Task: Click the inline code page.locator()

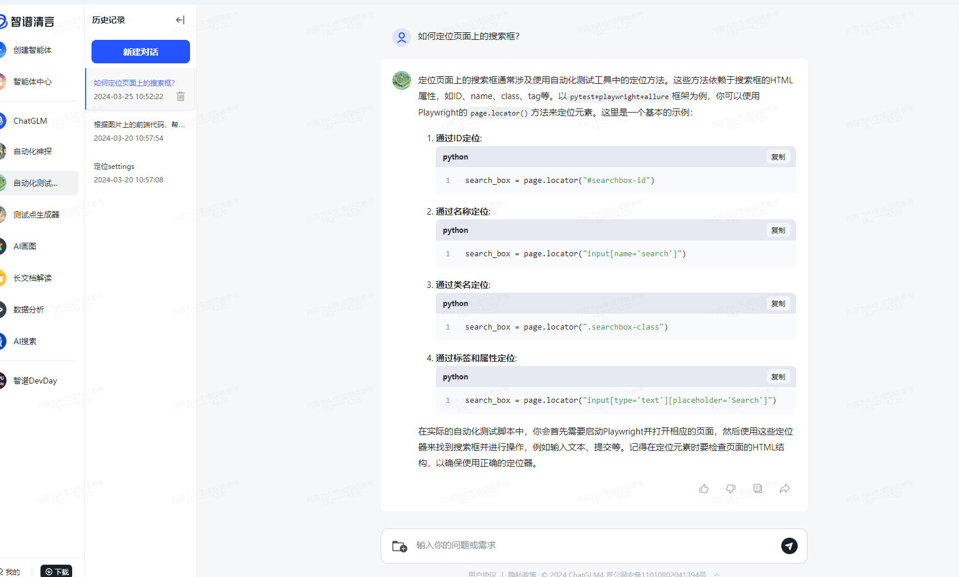Action: coord(499,113)
